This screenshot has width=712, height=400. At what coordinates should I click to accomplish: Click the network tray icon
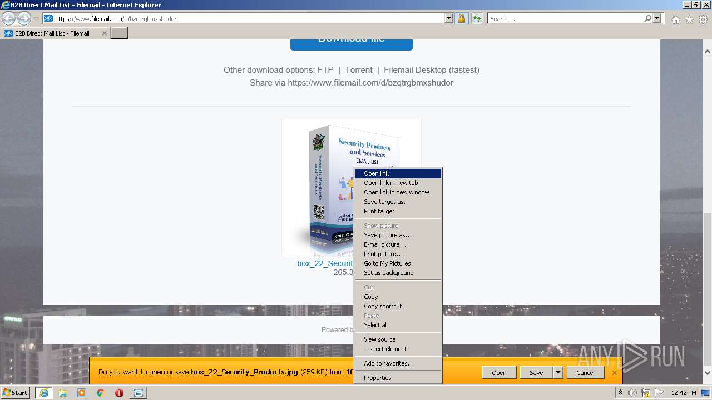pyautogui.click(x=646, y=393)
